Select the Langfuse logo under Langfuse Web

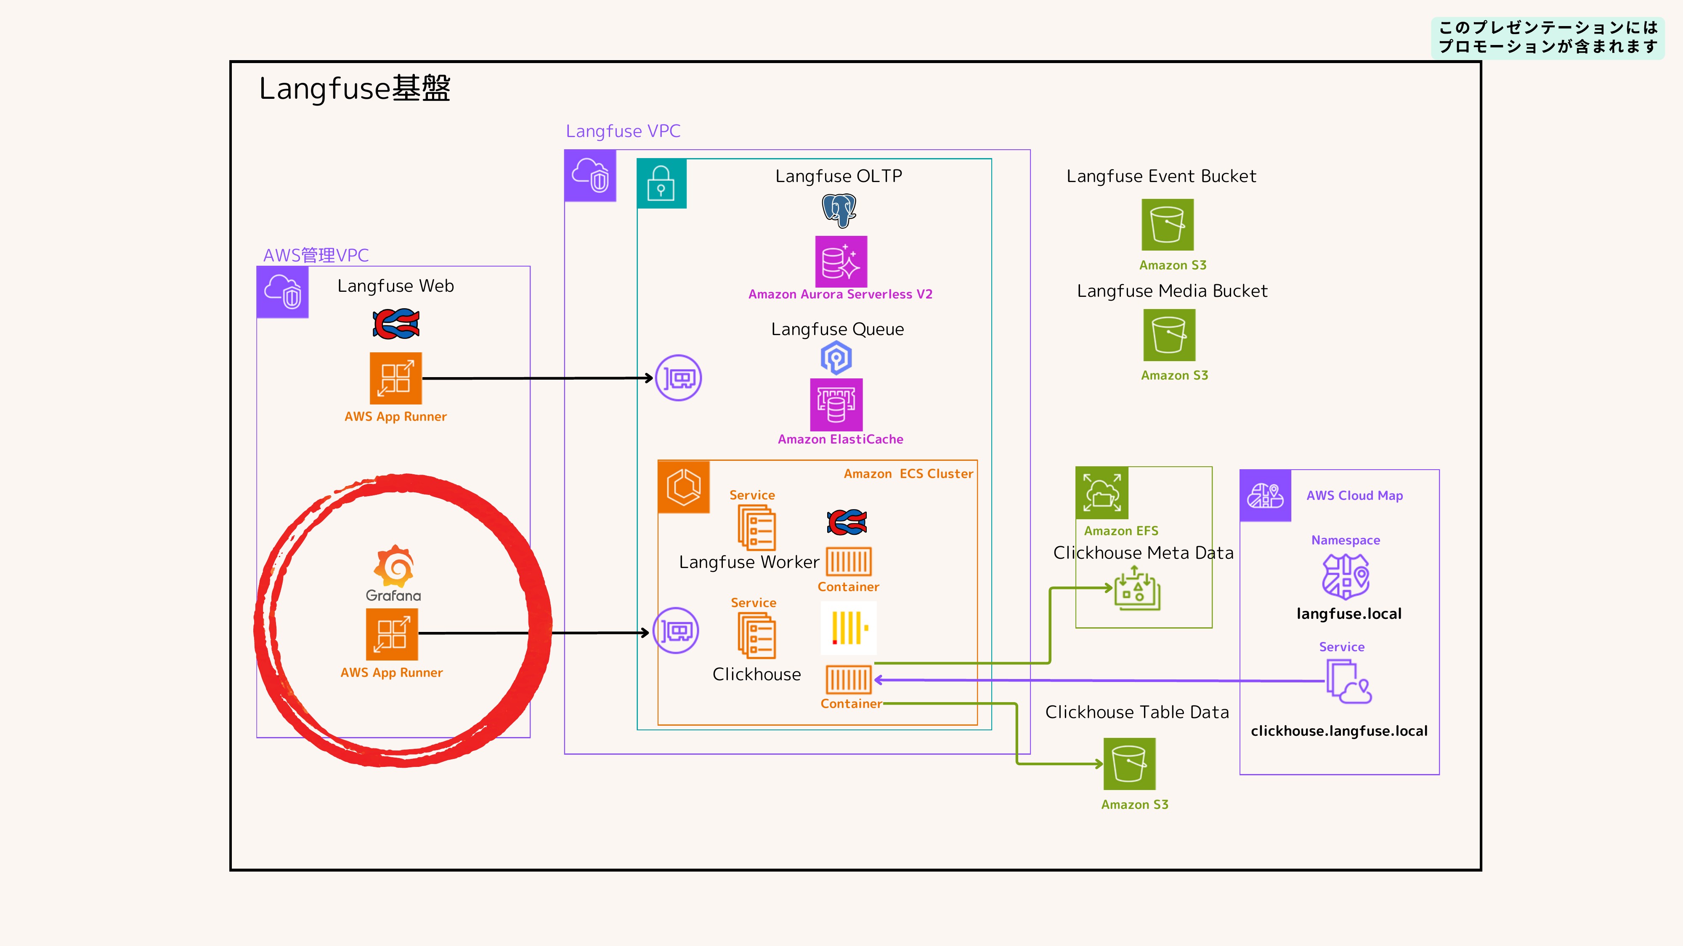(396, 325)
